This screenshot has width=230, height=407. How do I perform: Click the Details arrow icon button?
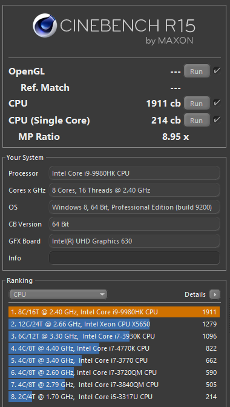point(215,294)
